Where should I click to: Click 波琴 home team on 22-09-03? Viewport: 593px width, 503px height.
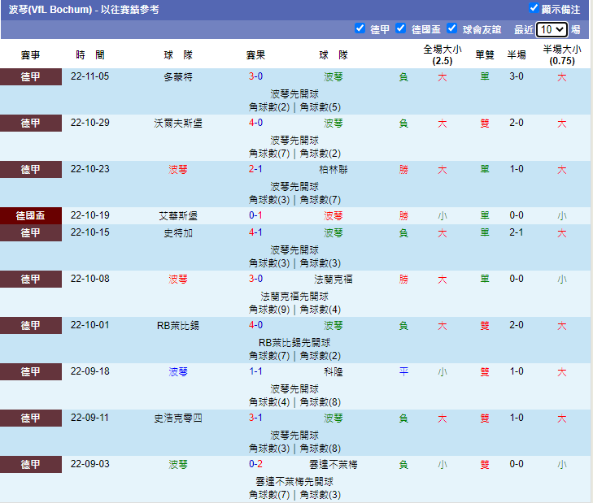pos(178,465)
